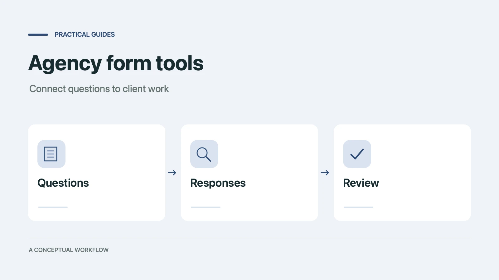
Task: Click the magnifying glass icon above Responses
Action: (x=204, y=154)
